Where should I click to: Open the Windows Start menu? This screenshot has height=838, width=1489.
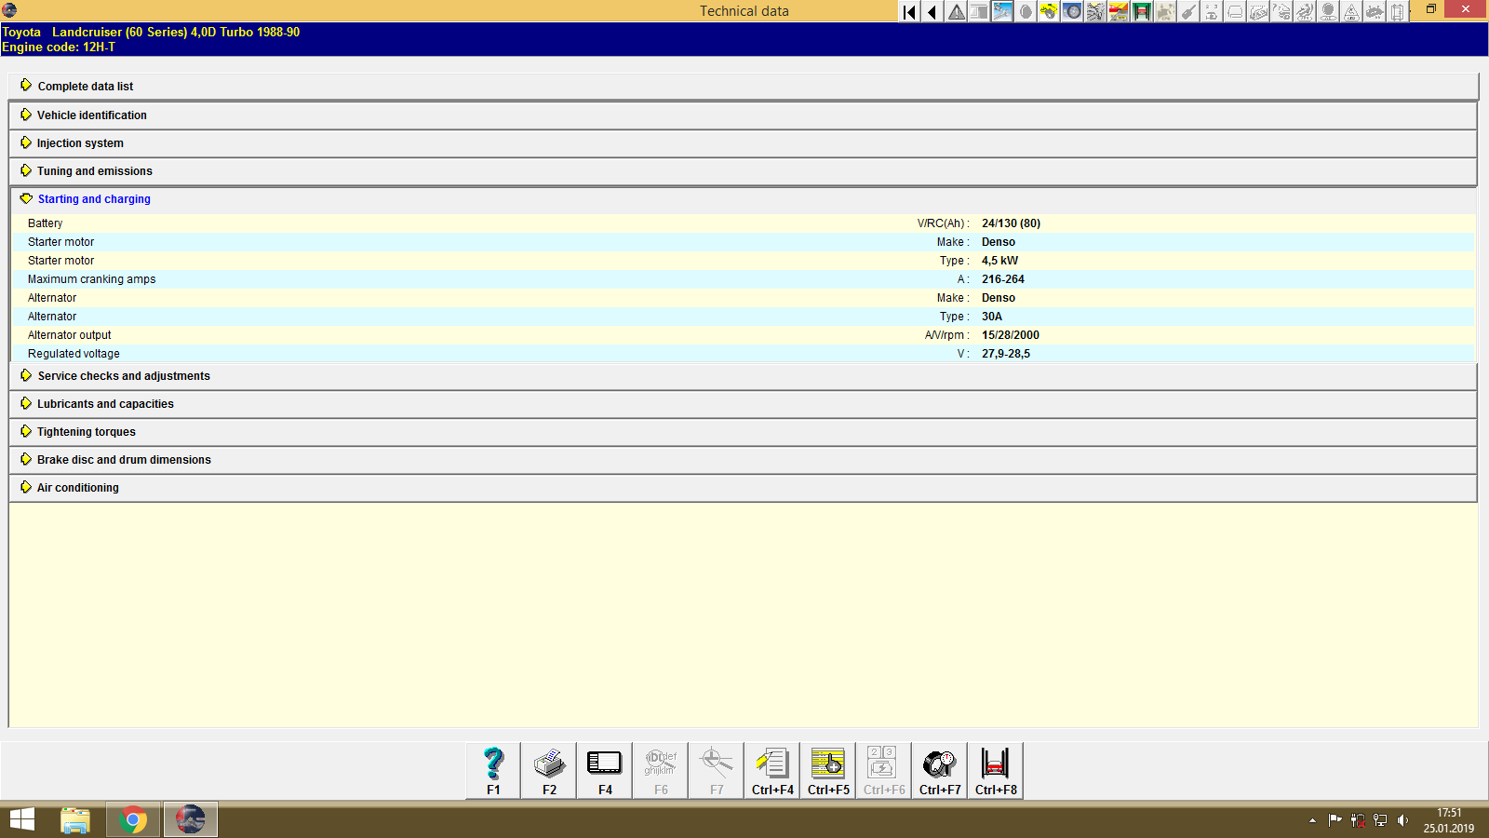point(20,819)
